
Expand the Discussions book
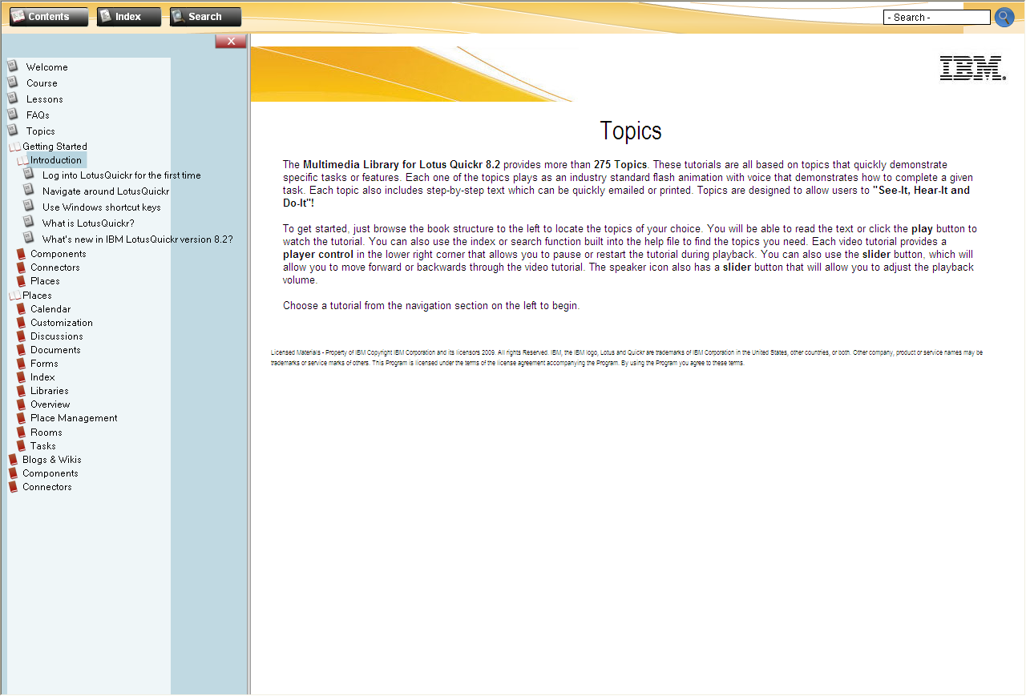point(22,336)
